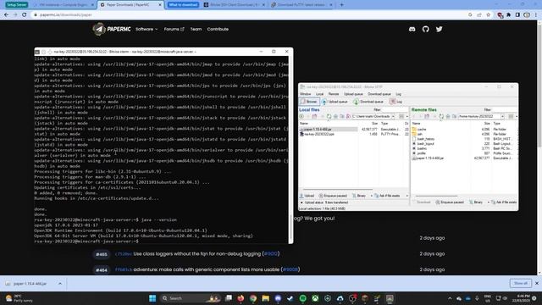This screenshot has height=305, width=542.
Task: Click Browser button in Bitvise SFTP toolbar
Action: 309,102
